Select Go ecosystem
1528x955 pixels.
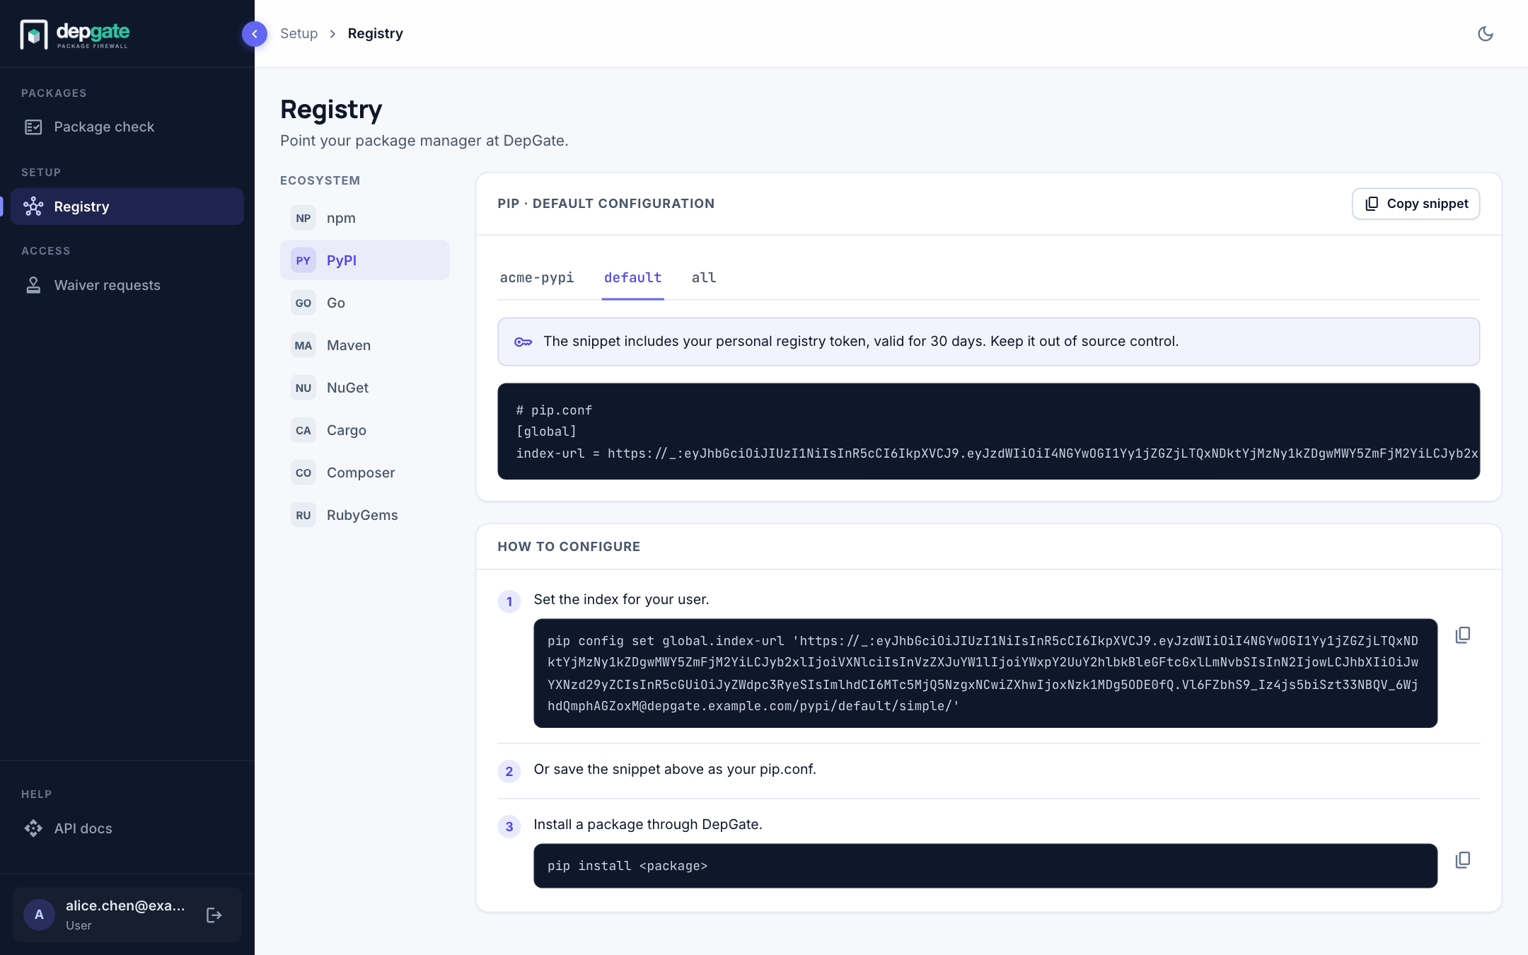tap(365, 303)
